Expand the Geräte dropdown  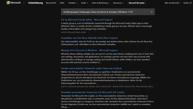(x=84, y=3)
